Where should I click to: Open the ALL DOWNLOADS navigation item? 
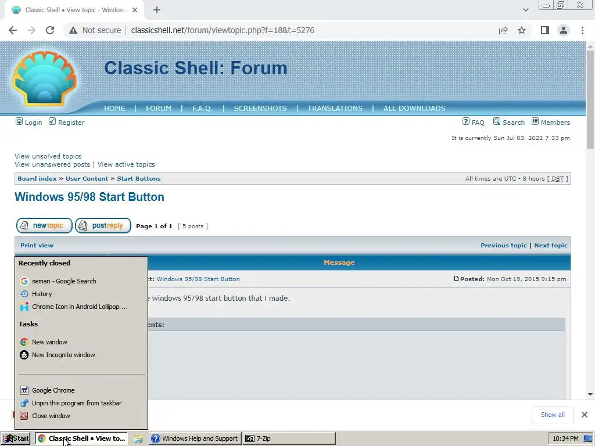[414, 109]
